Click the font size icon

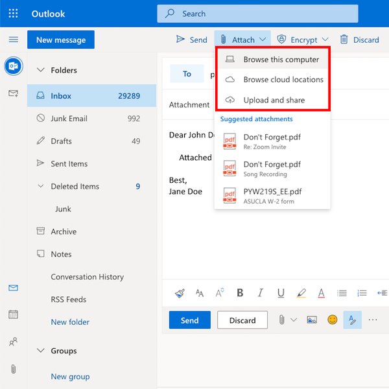click(220, 293)
